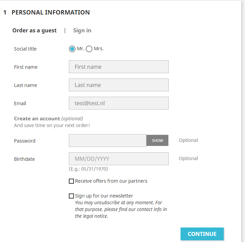The height and width of the screenshot is (242, 245).
Task: Select the Order as a guest tab
Action: (34, 31)
